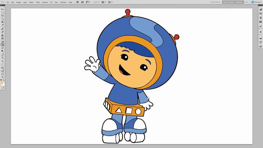Select the Pen tool
Image resolution: width=263 pixels, height=148 pixels.
click(x=2, y=54)
